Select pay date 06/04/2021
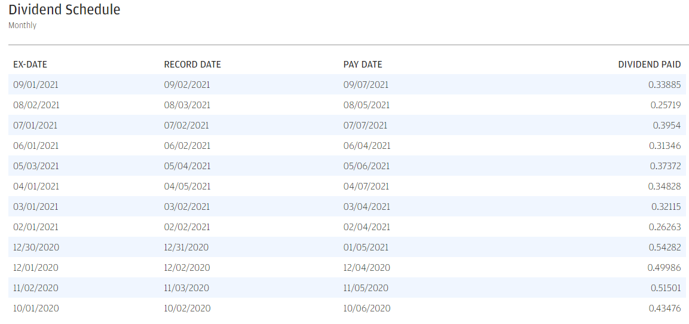Image resolution: width=689 pixels, height=324 pixels. 367,145
